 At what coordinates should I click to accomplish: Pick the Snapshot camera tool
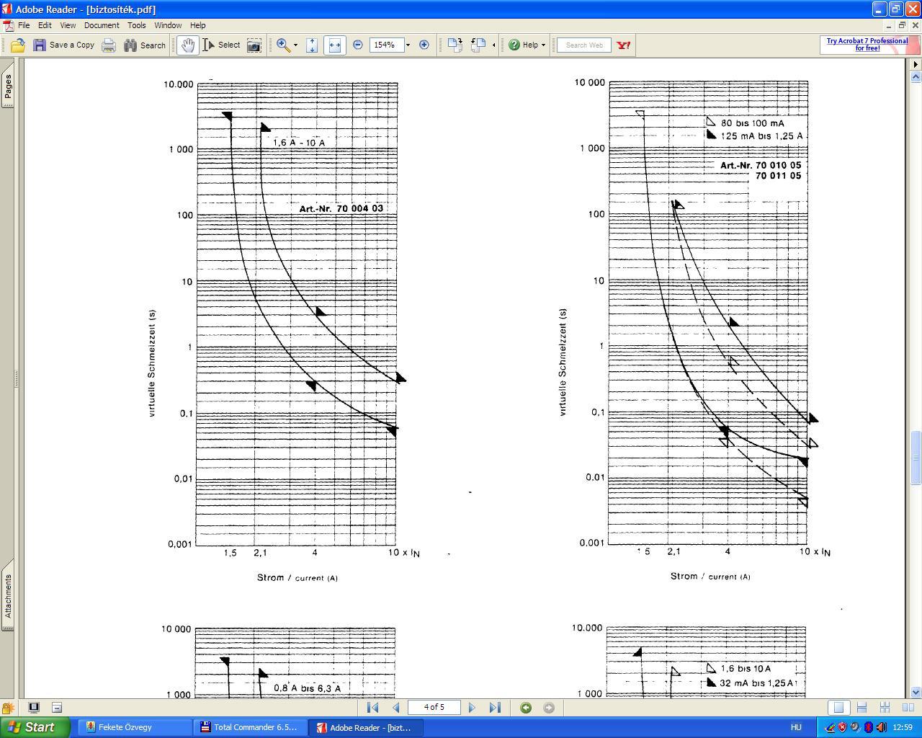(254, 45)
